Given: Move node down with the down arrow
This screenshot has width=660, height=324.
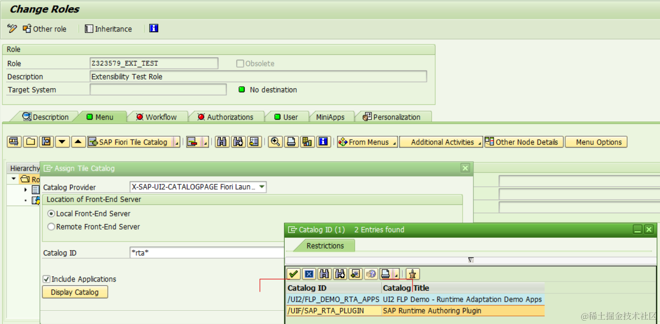Looking at the screenshot, I should point(62,142).
